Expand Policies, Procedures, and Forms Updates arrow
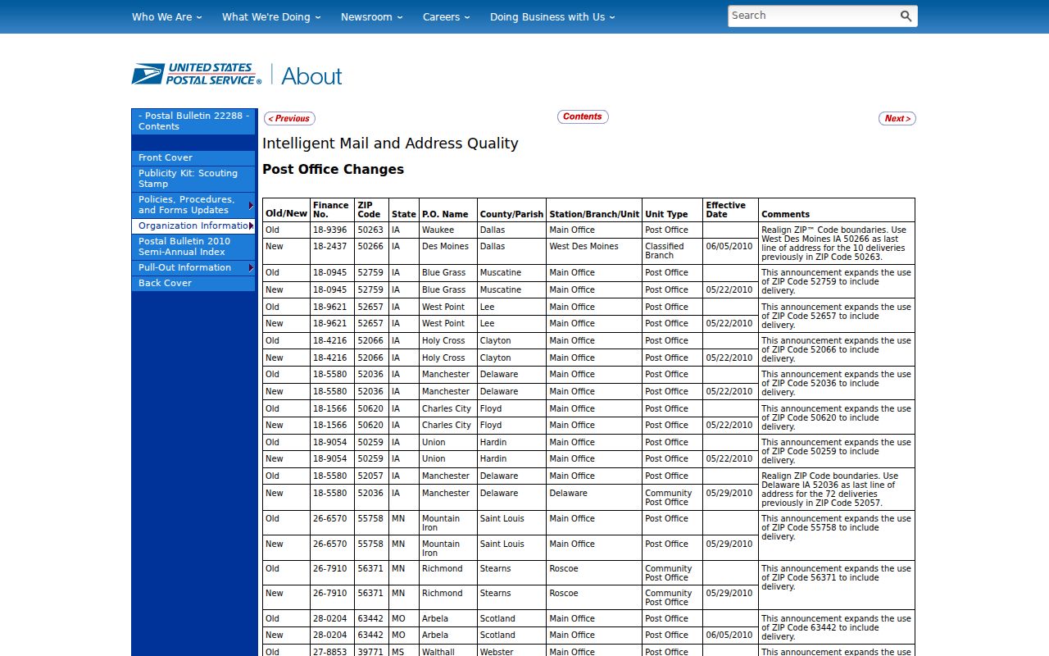This screenshot has width=1049, height=656. point(251,205)
